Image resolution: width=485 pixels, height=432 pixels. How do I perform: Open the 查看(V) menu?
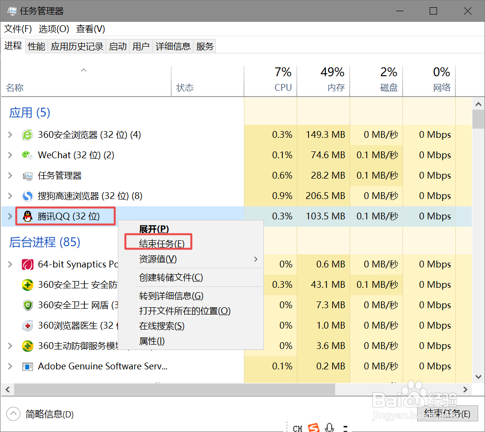(x=91, y=29)
